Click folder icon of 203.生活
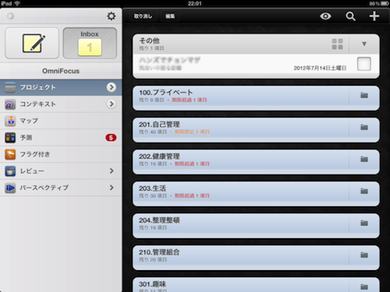The width and height of the screenshot is (390, 292). [364, 191]
